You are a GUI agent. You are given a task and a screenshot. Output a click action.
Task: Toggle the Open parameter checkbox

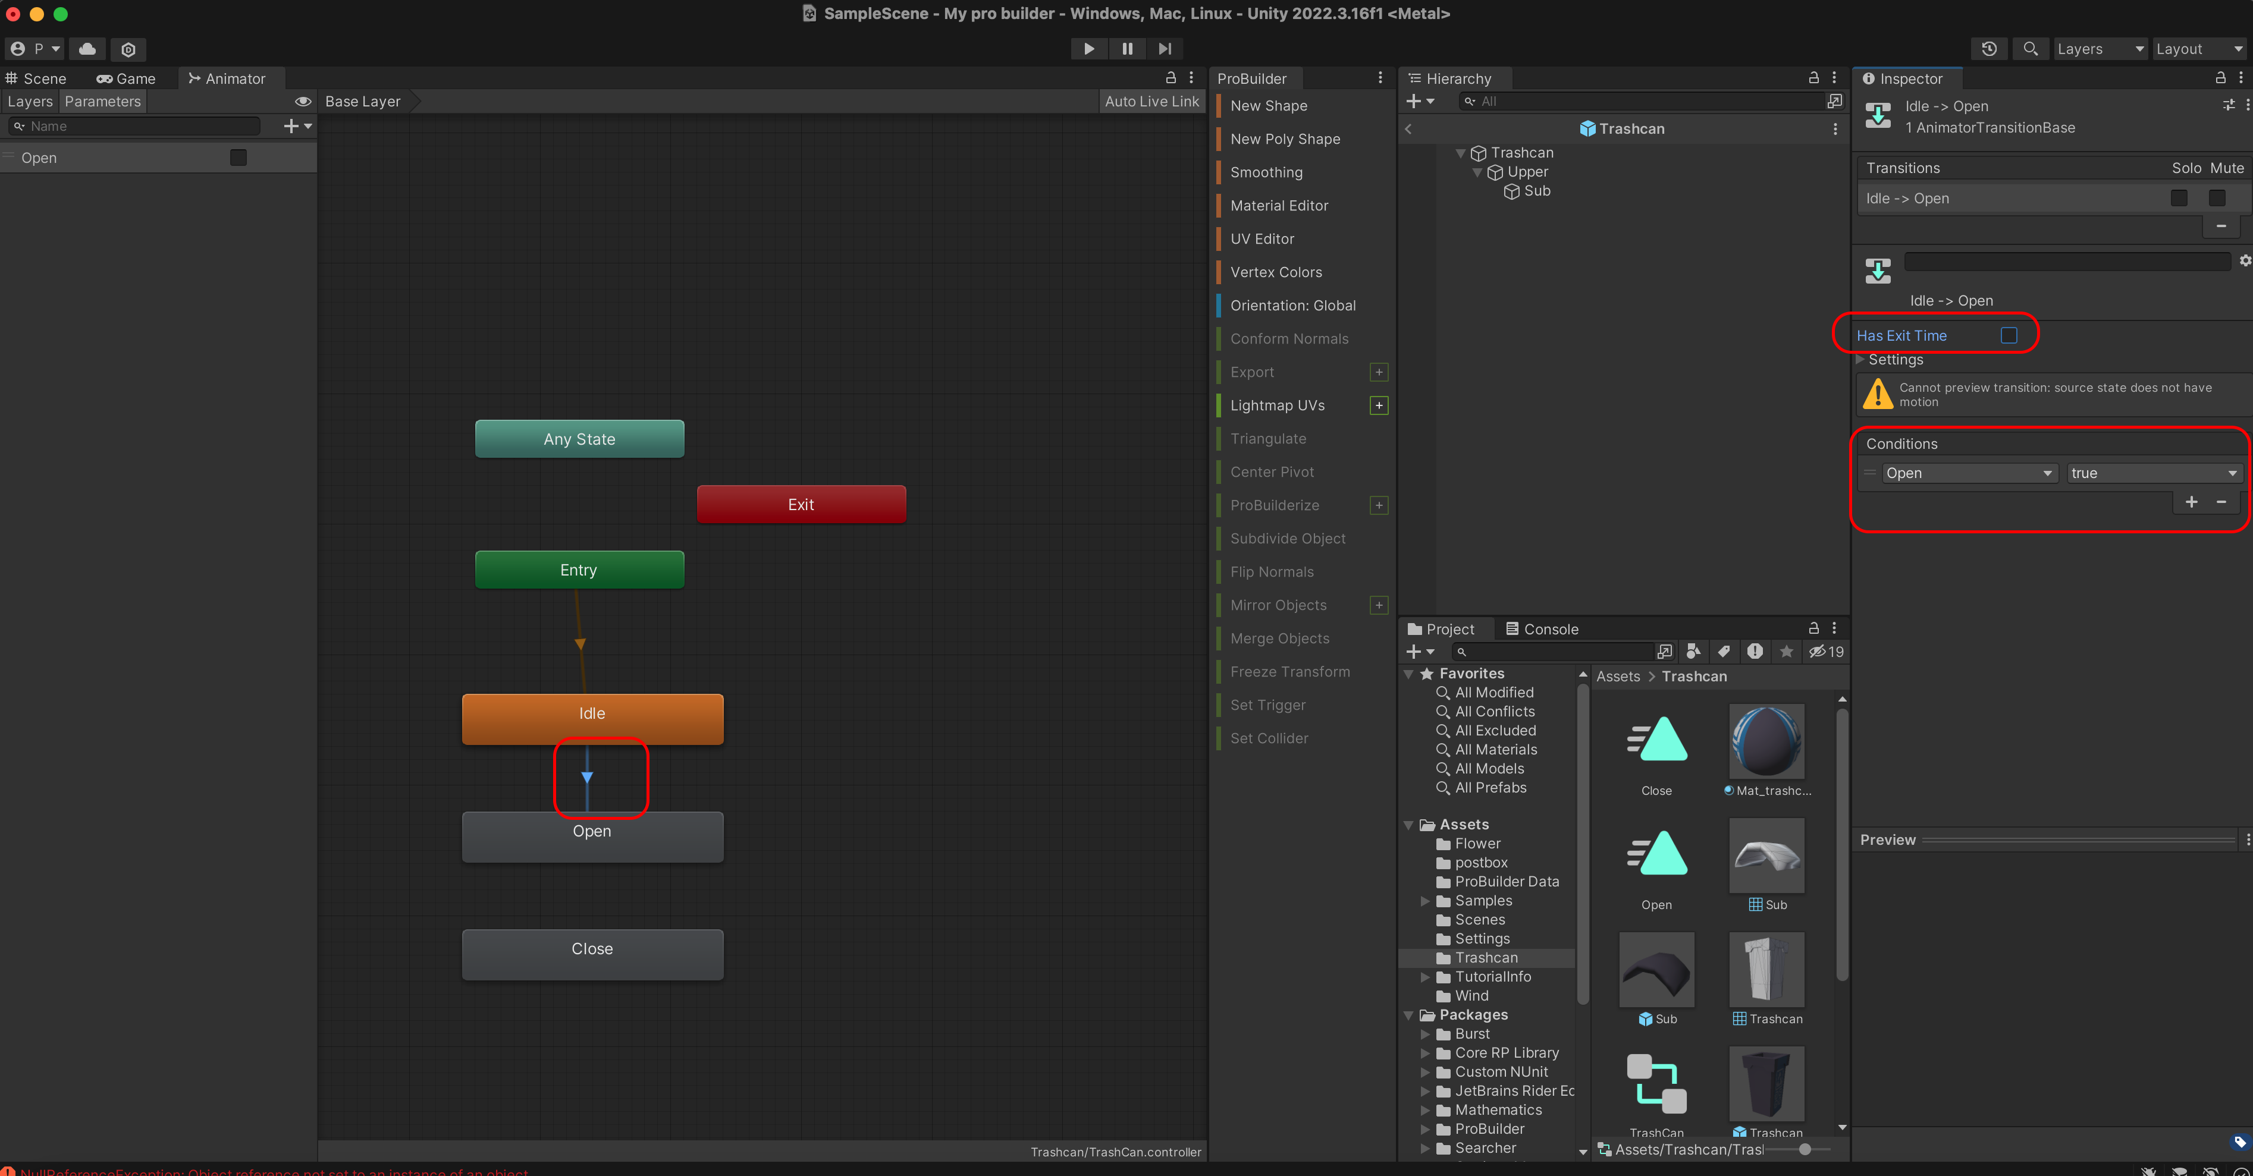click(238, 158)
